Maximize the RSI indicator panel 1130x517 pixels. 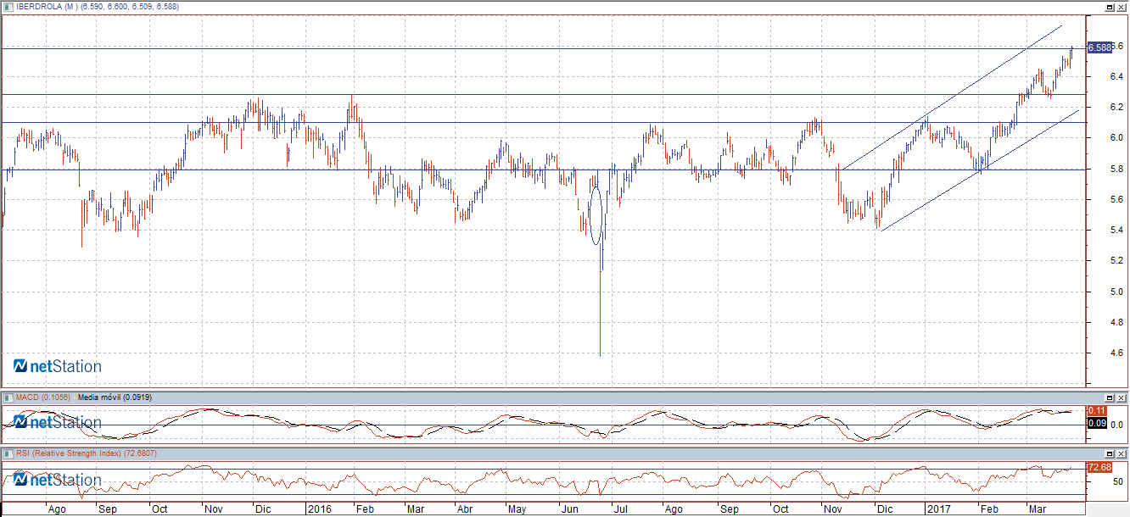[1110, 454]
